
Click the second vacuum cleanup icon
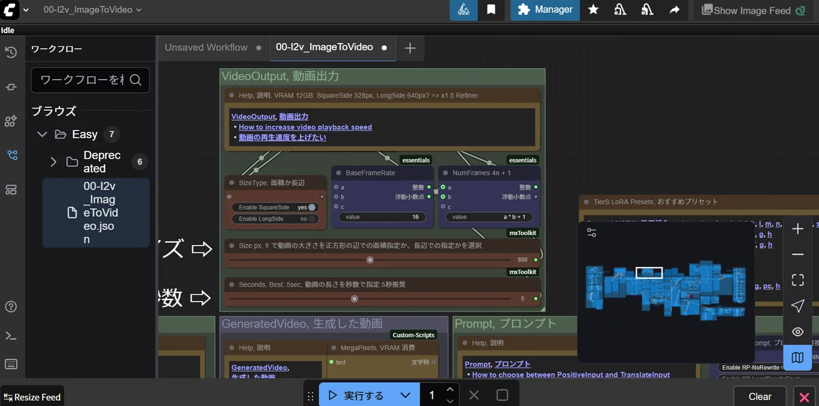(647, 10)
